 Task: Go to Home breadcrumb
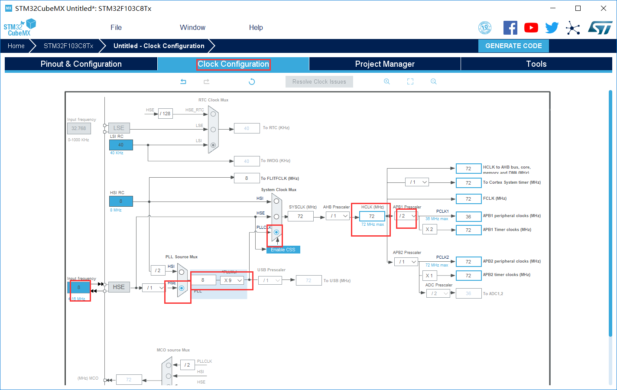click(16, 46)
